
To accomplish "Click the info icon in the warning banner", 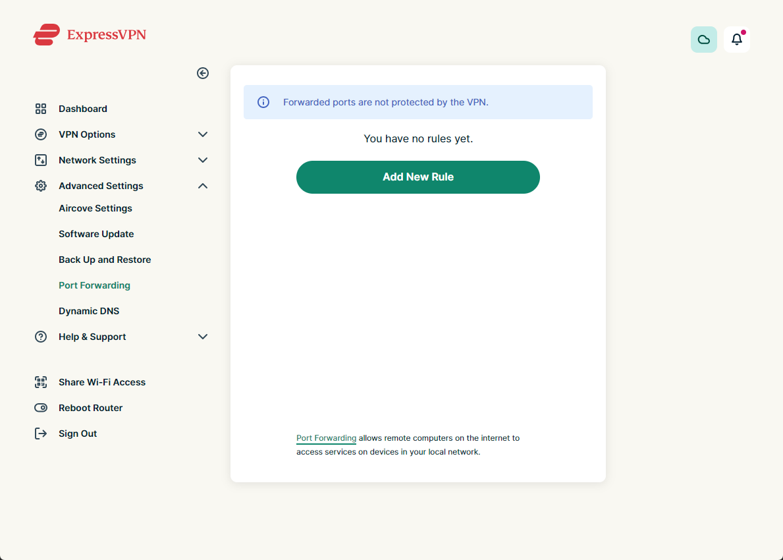I will pyautogui.click(x=263, y=102).
